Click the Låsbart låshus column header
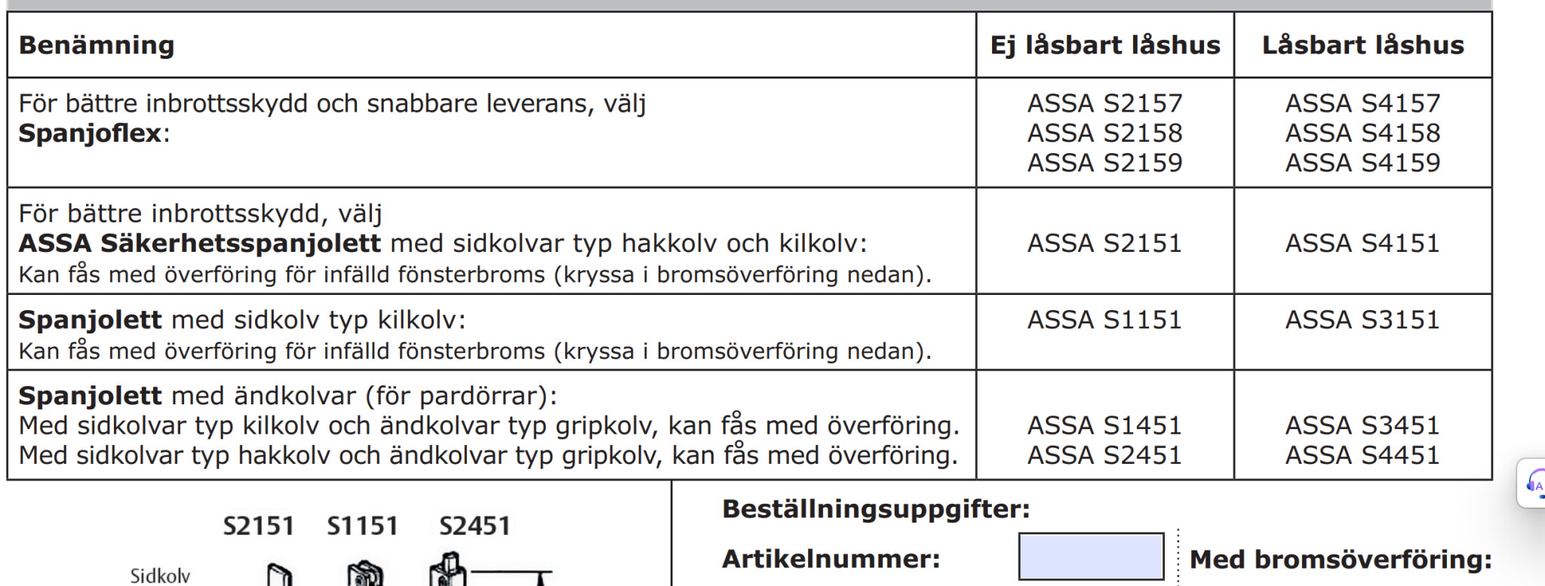This screenshot has width=1545, height=586. pos(1362,45)
